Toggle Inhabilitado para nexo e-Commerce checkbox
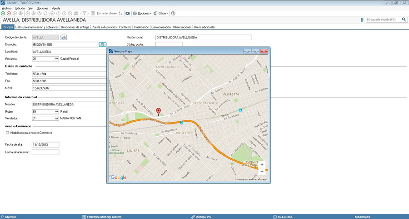The width and height of the screenshot is (409, 219). (7, 133)
